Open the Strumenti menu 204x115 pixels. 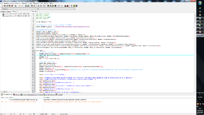(36, 4)
